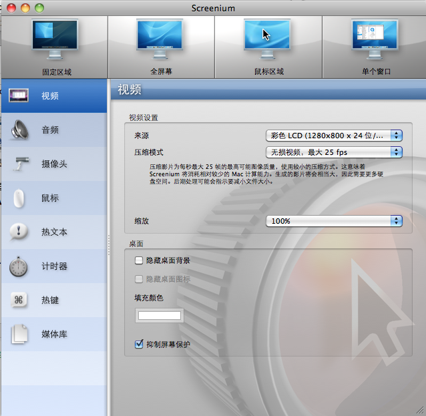This screenshot has width=426, height=416.
Task: Select the 鼠标 mouse icon
Action: click(19, 198)
